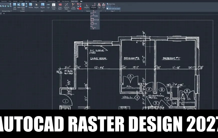The image size is (218, 138).
Task: Open the Featured Apps tab
Action: [x=52, y=1]
